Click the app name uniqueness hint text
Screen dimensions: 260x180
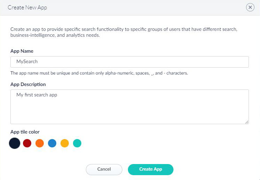[99, 73]
